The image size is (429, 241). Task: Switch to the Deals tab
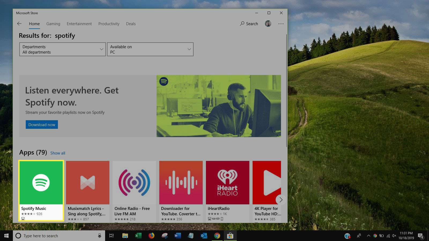tap(131, 24)
